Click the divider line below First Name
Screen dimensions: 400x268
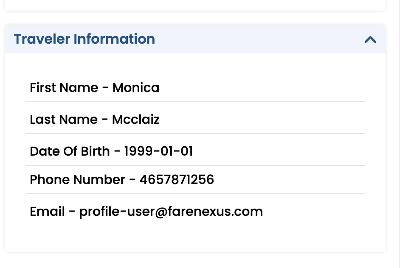click(195, 102)
